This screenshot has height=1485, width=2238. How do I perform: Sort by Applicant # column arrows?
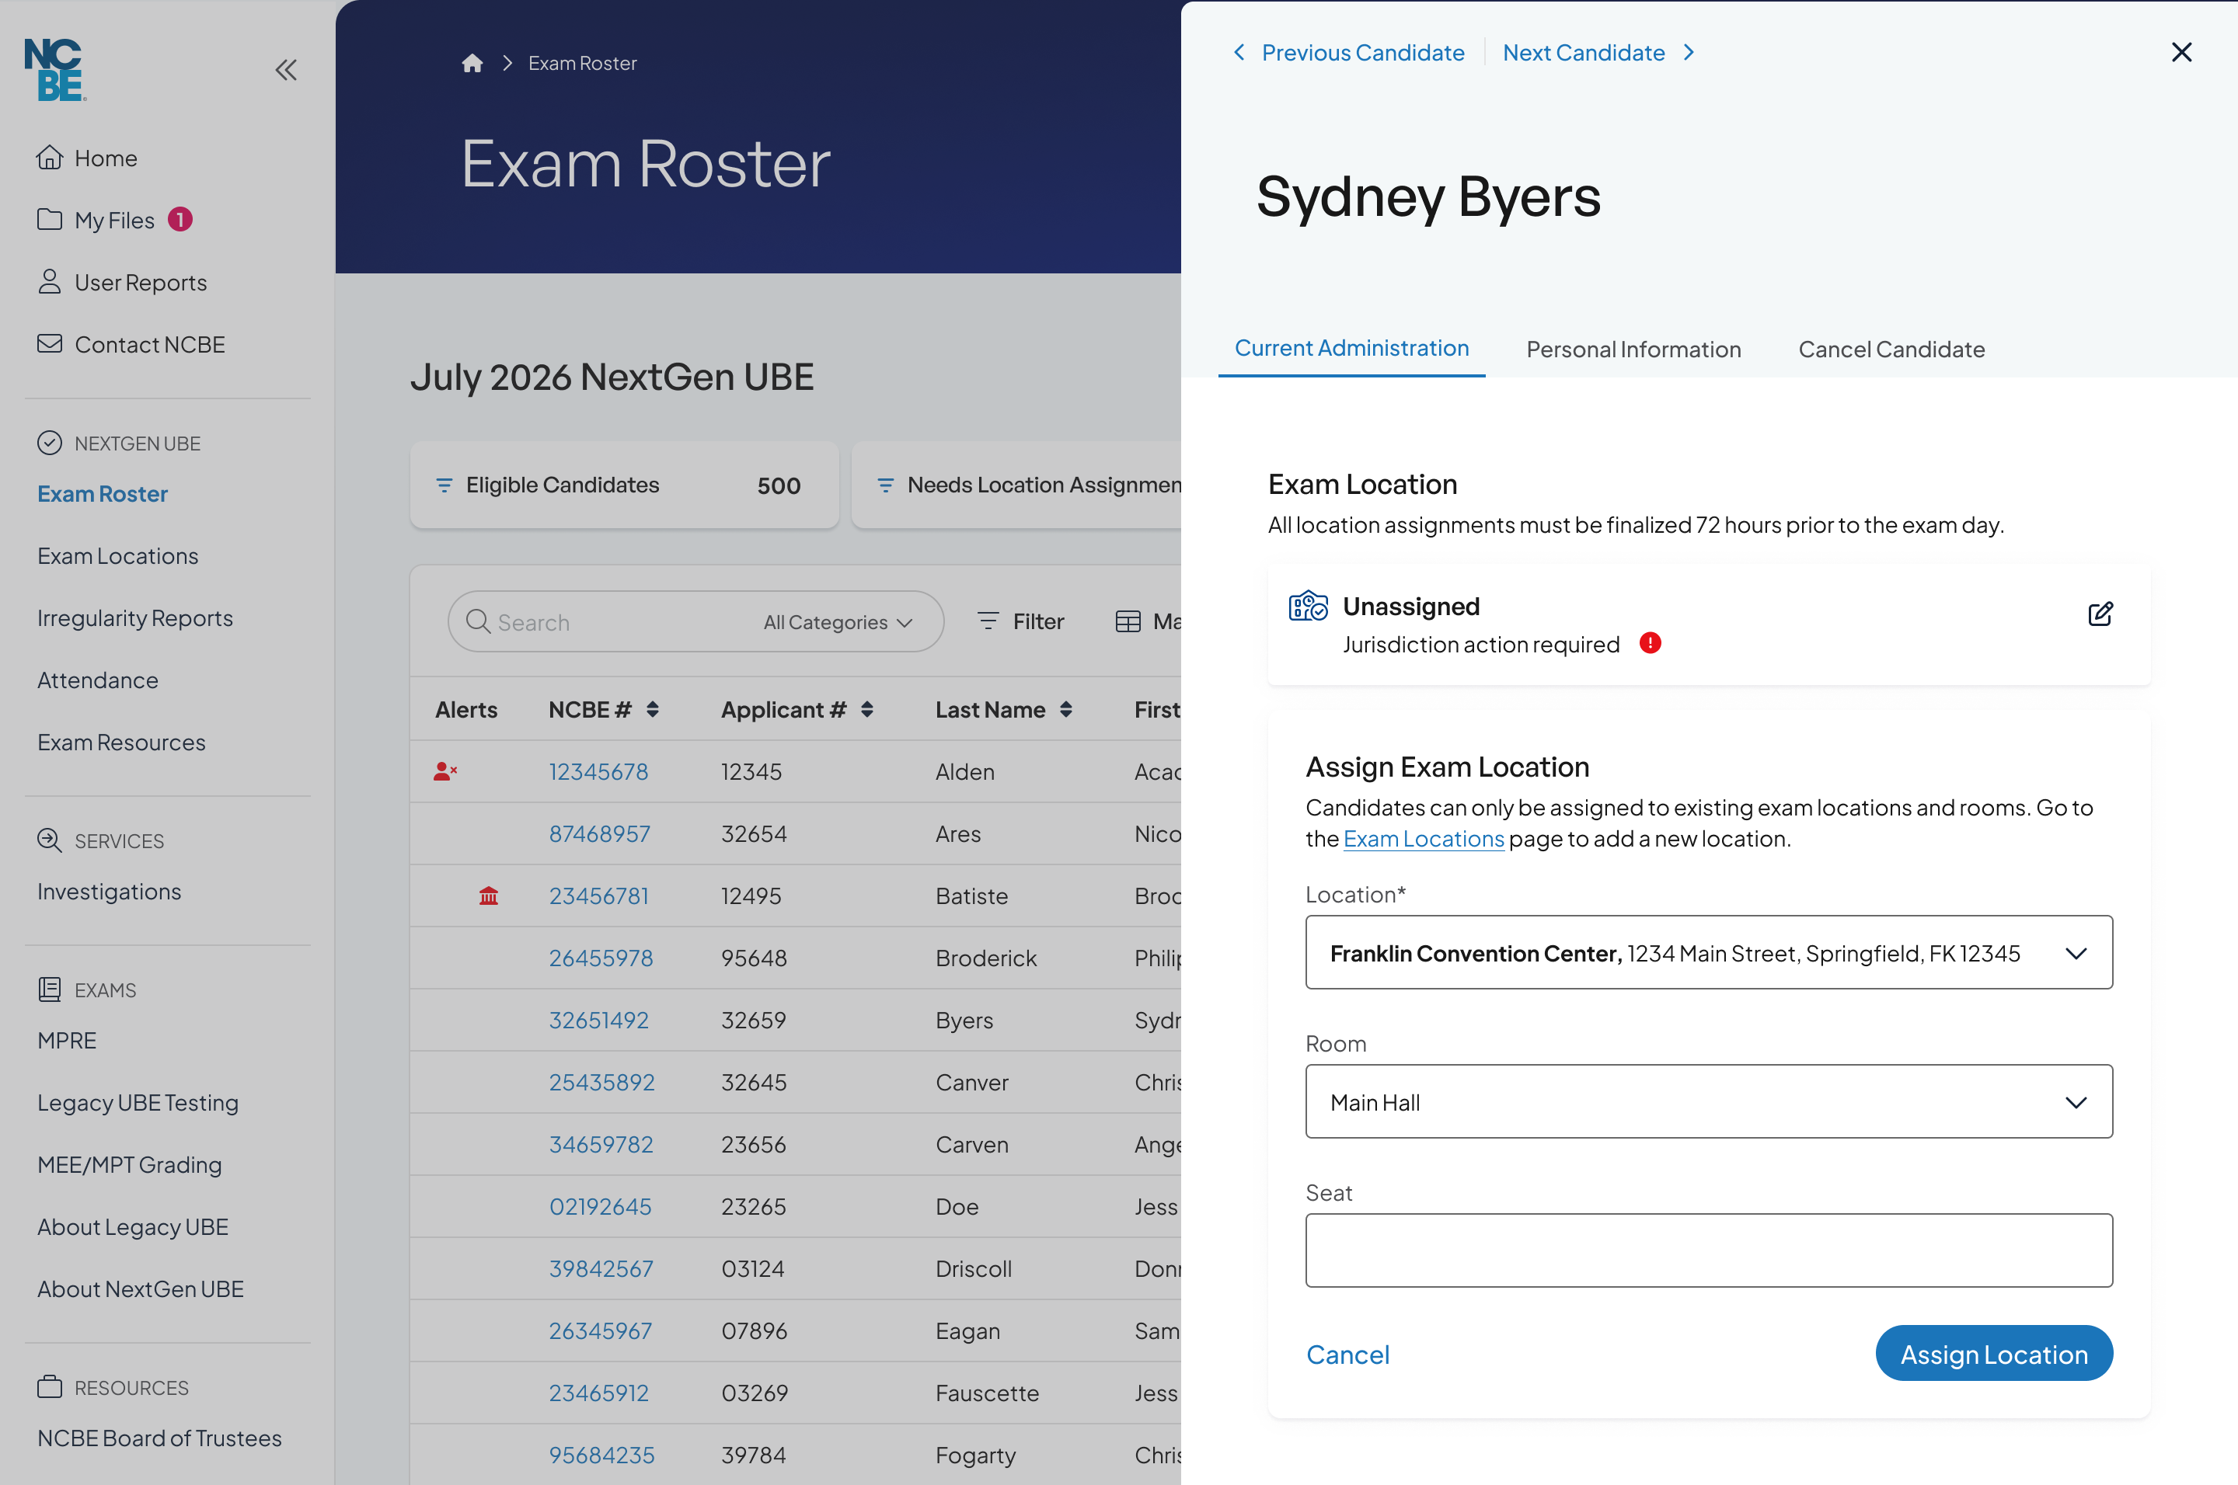[867, 709]
